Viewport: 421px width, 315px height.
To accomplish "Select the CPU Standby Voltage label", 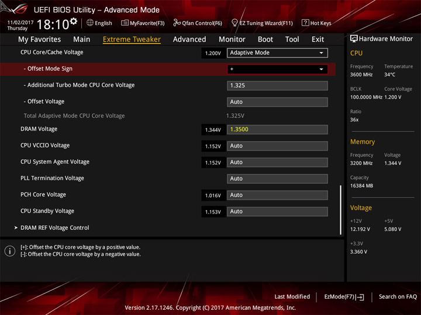I will tap(47, 211).
